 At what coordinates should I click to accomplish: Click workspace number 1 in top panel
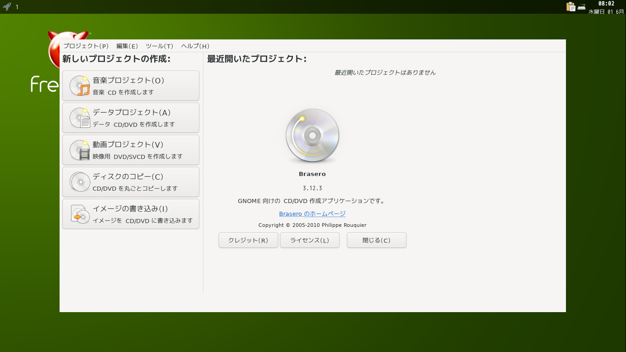coord(17,7)
